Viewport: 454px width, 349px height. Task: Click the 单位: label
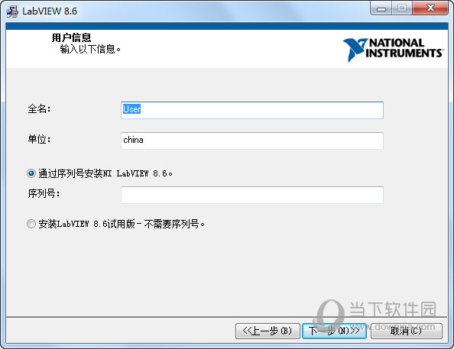pos(39,140)
